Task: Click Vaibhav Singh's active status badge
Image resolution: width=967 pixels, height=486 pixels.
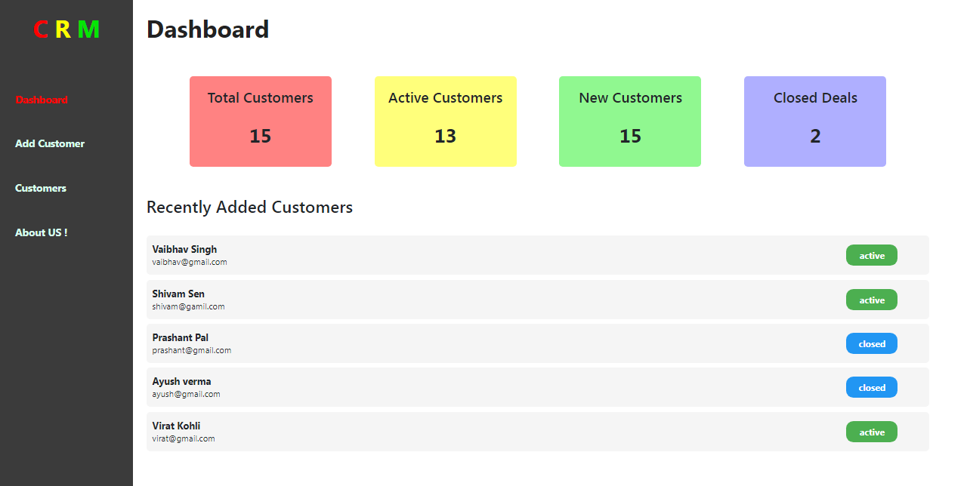Action: click(872, 256)
